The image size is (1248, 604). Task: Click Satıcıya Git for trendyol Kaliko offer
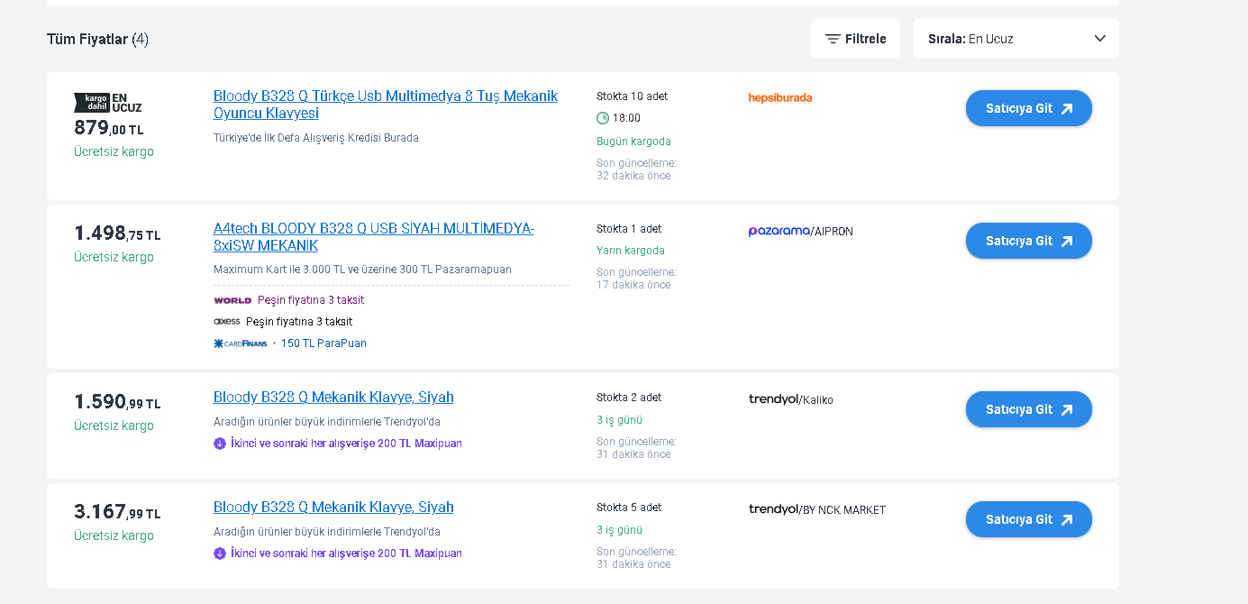1029,409
